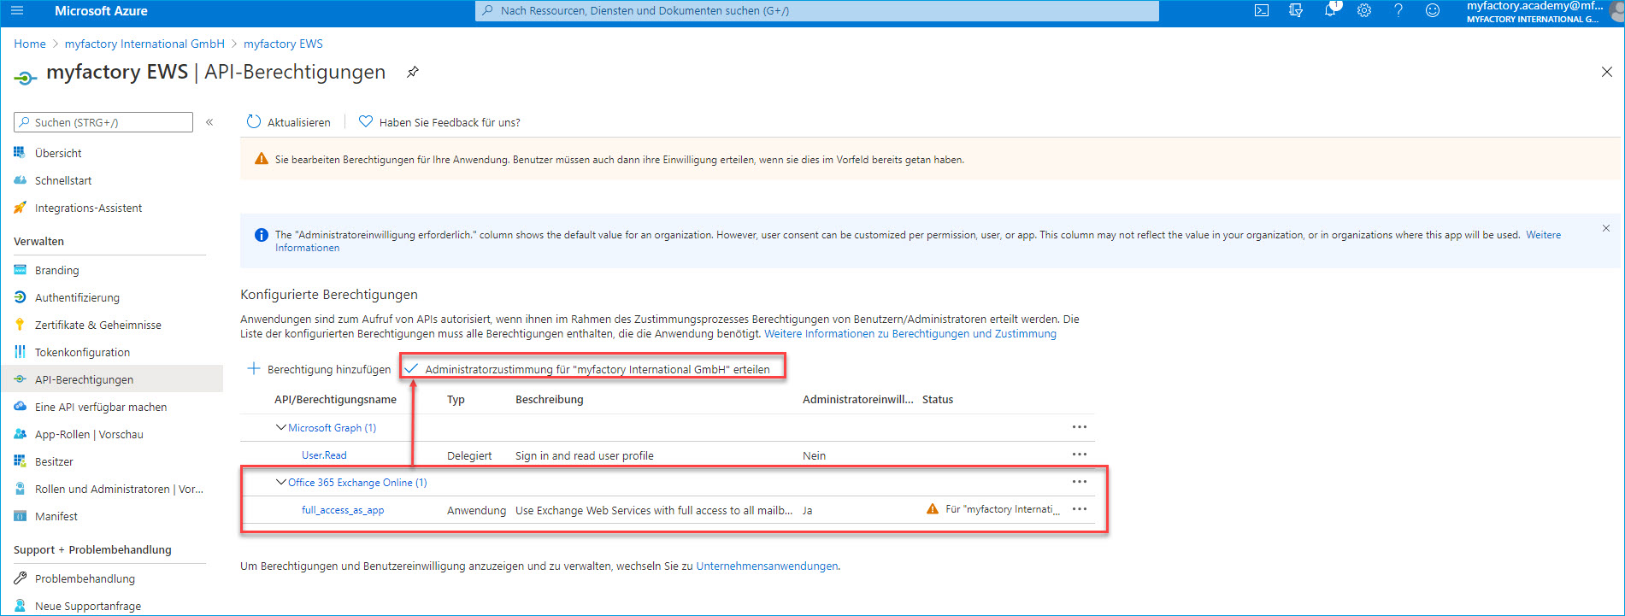Open Zertifikate & Geheimnisse in the sidebar
Image resolution: width=1625 pixels, height=616 pixels.
(x=97, y=325)
